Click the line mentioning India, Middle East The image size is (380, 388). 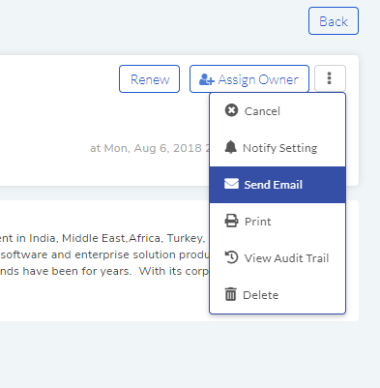[102, 238]
